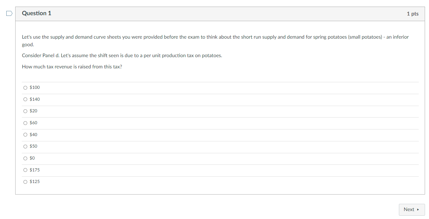The image size is (429, 219).
Task: Select the $60 answer option
Action: (25, 123)
